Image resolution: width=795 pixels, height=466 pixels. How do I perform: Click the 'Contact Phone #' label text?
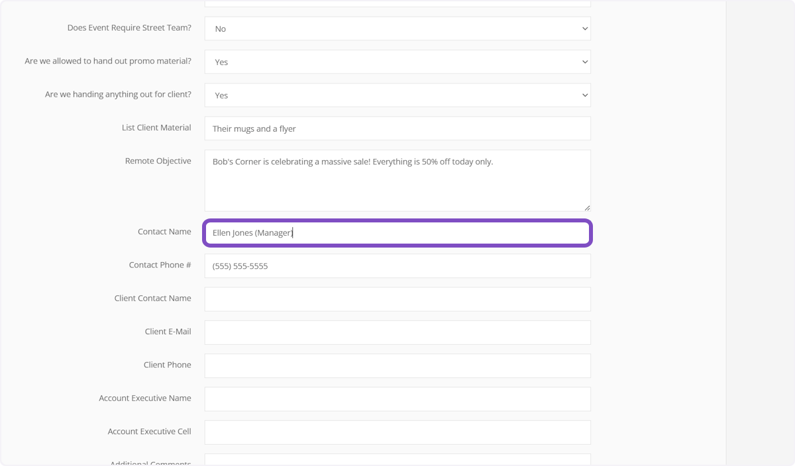(160, 265)
